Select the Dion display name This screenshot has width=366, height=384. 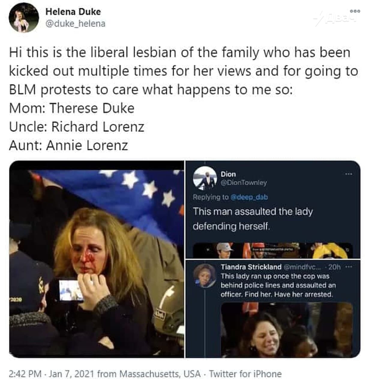pyautogui.click(x=228, y=174)
